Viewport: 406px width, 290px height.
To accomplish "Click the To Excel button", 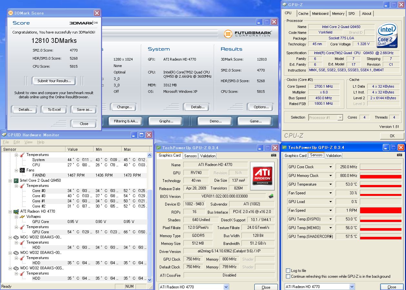I will 54,110.
